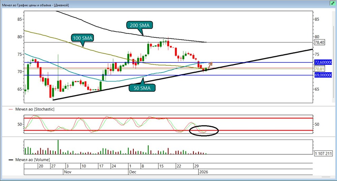Click date label 29 on the time axis
The width and height of the screenshot is (337, 181).
tap(196, 166)
